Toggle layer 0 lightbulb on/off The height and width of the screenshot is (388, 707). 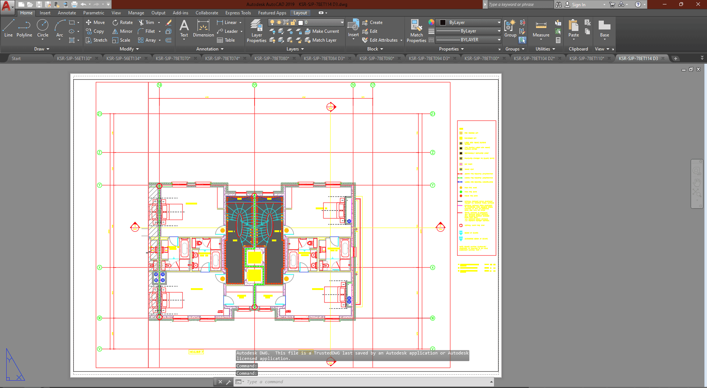click(272, 22)
